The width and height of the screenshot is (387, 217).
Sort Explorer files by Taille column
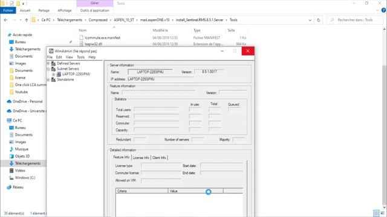coord(231,30)
